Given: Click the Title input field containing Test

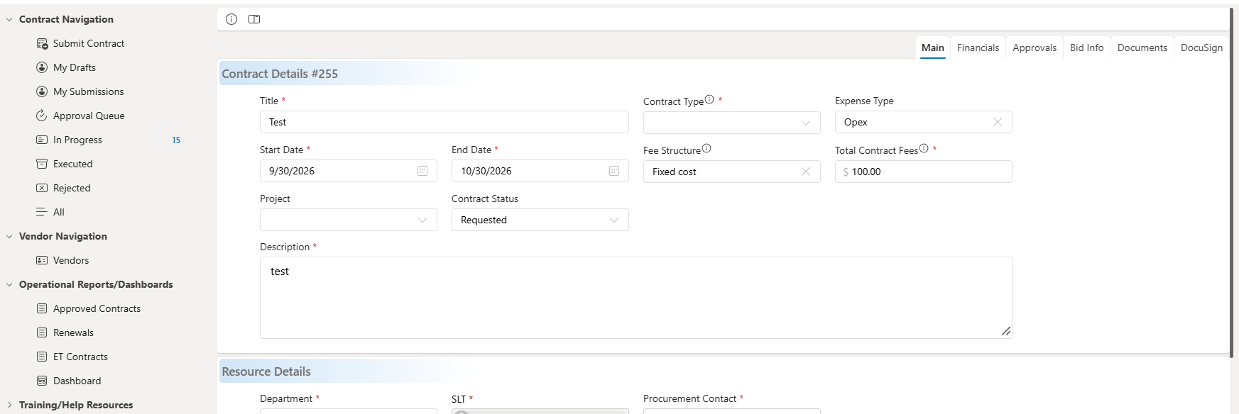Looking at the screenshot, I should 444,122.
